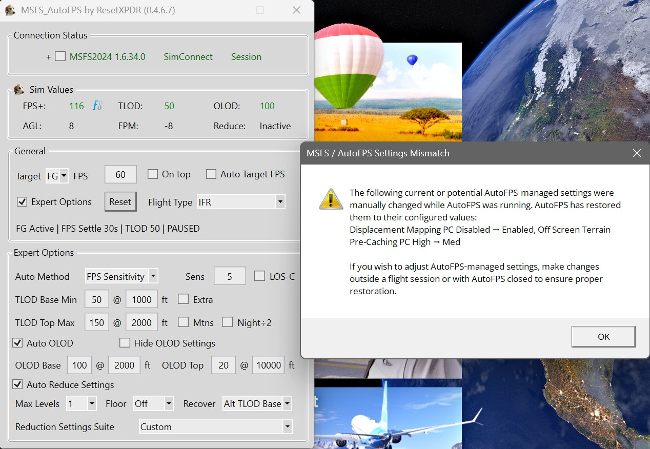The height and width of the screenshot is (449, 650).
Task: Click the SimConnect status text
Action: click(x=188, y=57)
